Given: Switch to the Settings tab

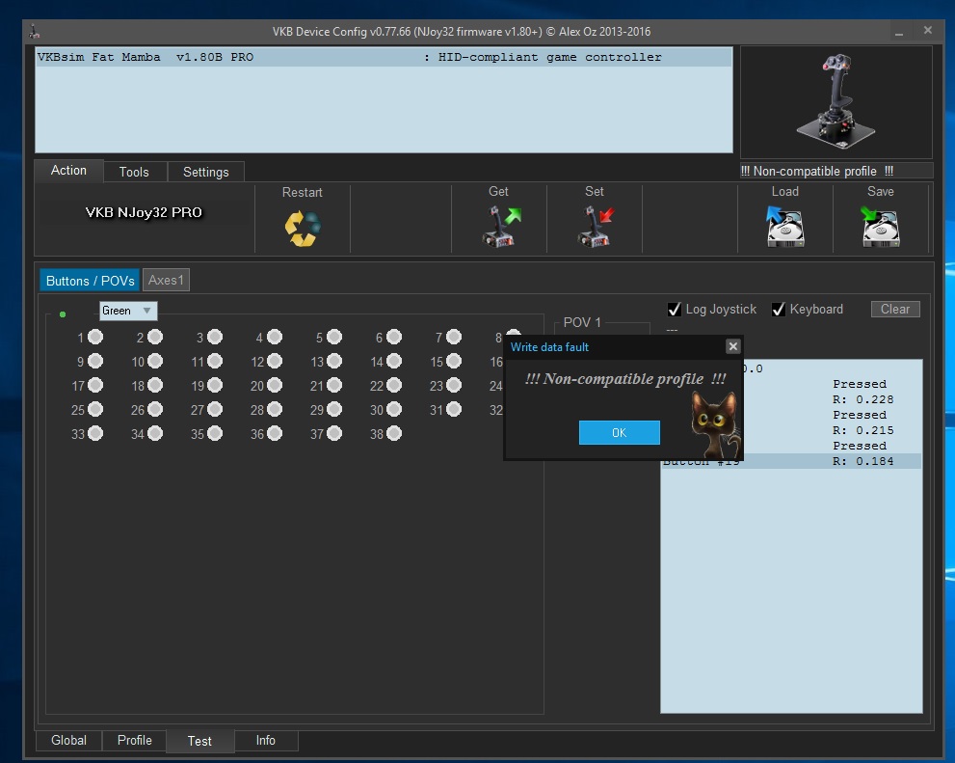Looking at the screenshot, I should click(x=205, y=172).
